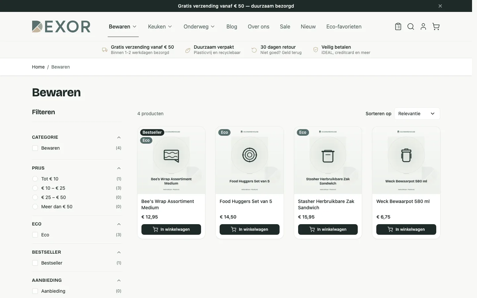The image size is (477, 298).
Task: Open the Over ons page
Action: [258, 26]
